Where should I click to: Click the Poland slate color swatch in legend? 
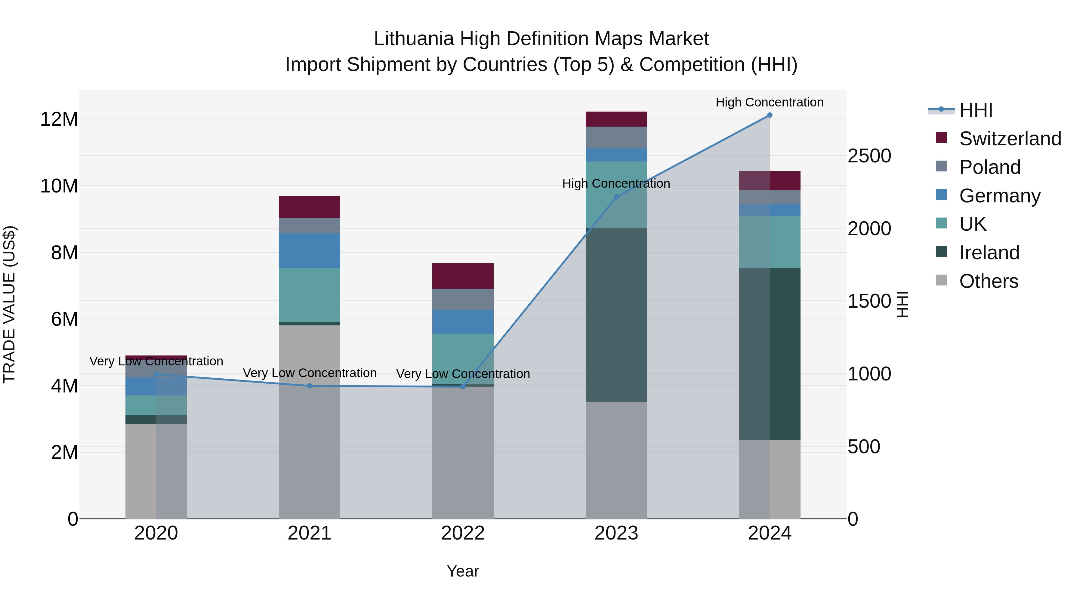(941, 166)
